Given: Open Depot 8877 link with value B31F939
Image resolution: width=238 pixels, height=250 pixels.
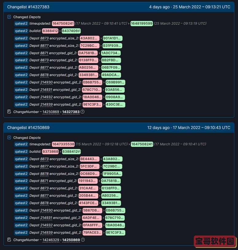Looking at the screenshot, I should (44, 46).
